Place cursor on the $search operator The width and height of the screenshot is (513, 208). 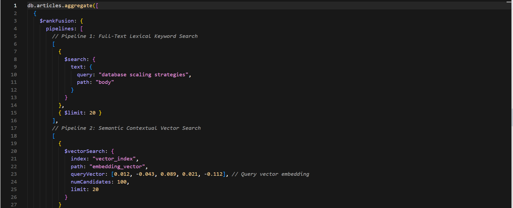pyautogui.click(x=75, y=59)
